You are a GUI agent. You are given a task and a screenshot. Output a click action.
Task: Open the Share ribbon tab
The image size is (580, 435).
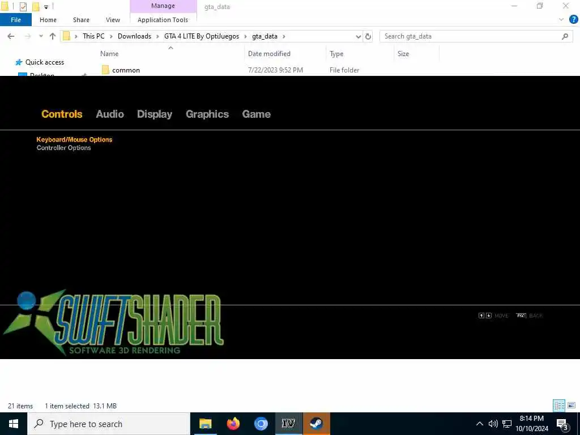click(81, 20)
